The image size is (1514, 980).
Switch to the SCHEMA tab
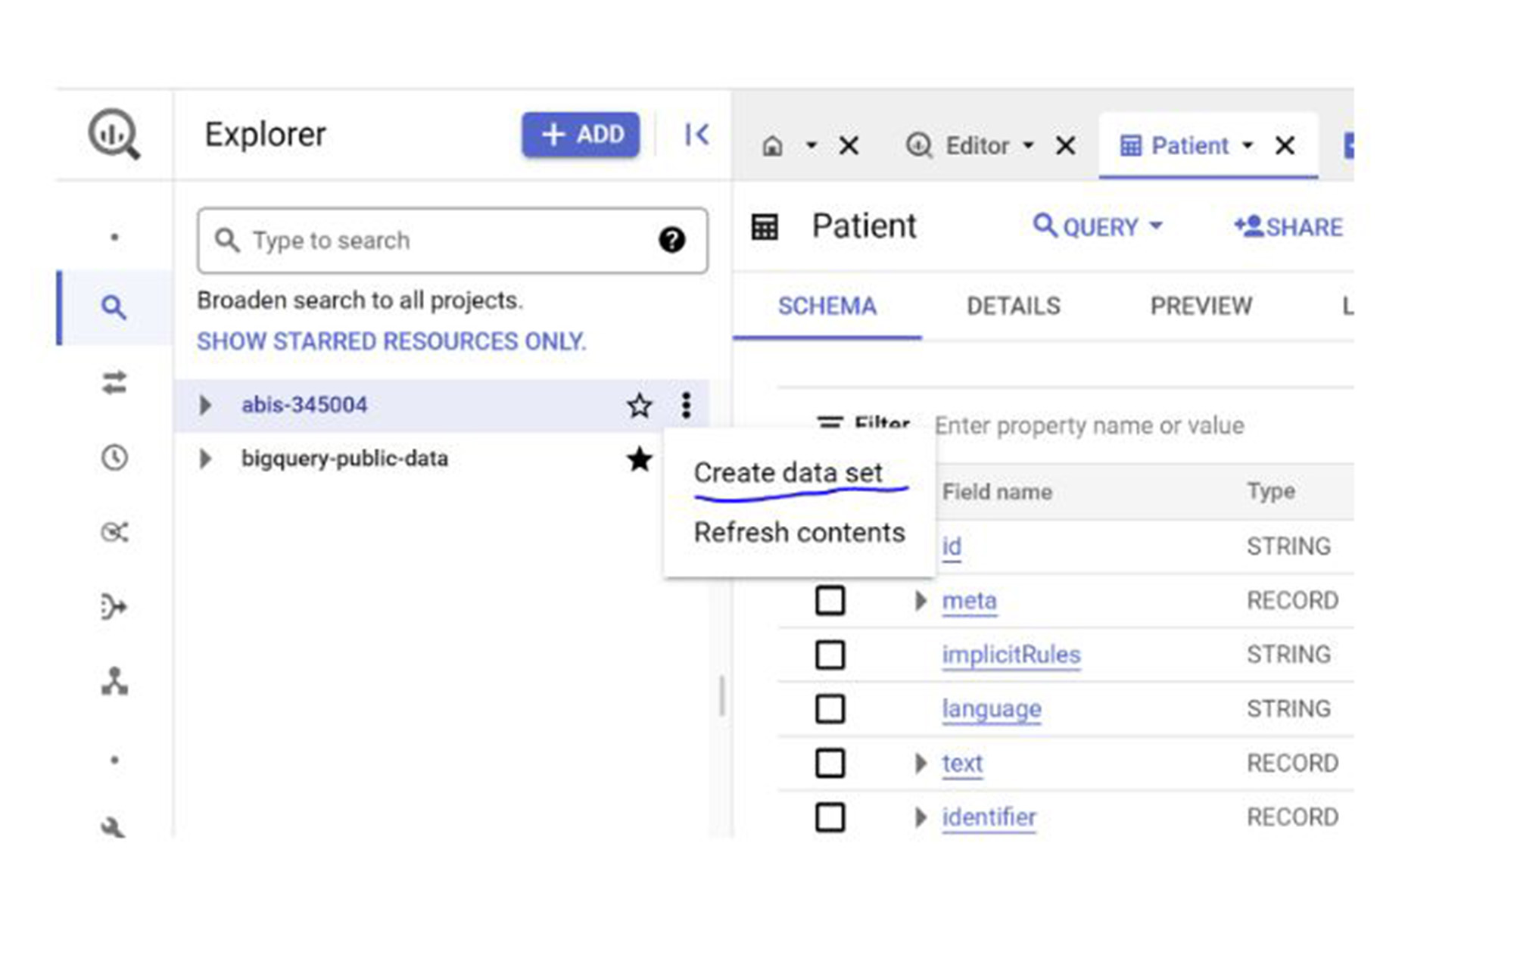pos(827,306)
